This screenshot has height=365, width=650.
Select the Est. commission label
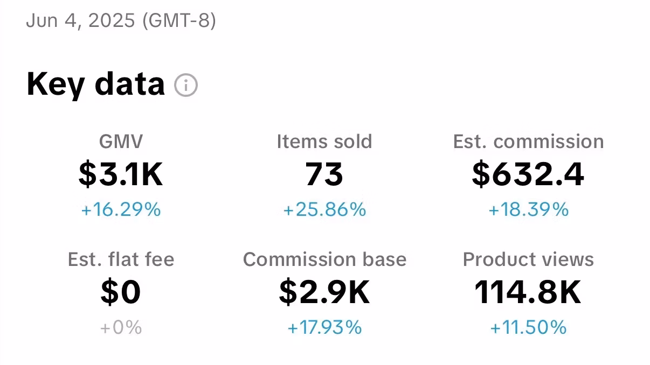528,142
